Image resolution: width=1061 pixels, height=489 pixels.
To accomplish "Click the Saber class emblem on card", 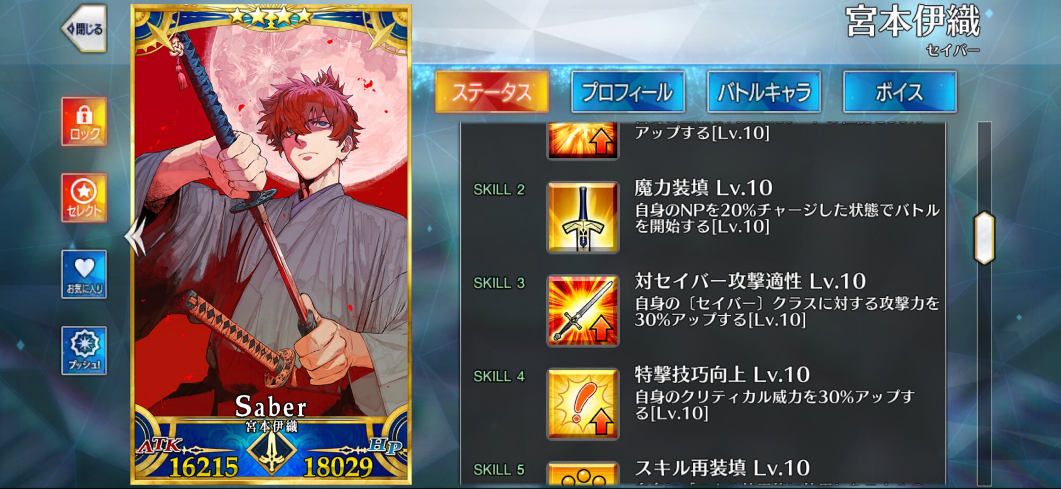I will 271,452.
